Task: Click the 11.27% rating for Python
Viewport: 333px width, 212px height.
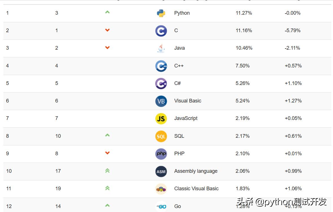Action: [x=244, y=13]
